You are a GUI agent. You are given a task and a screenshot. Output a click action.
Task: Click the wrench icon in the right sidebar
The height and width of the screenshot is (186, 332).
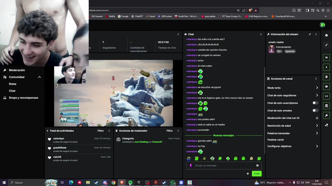pyautogui.click(x=326, y=115)
